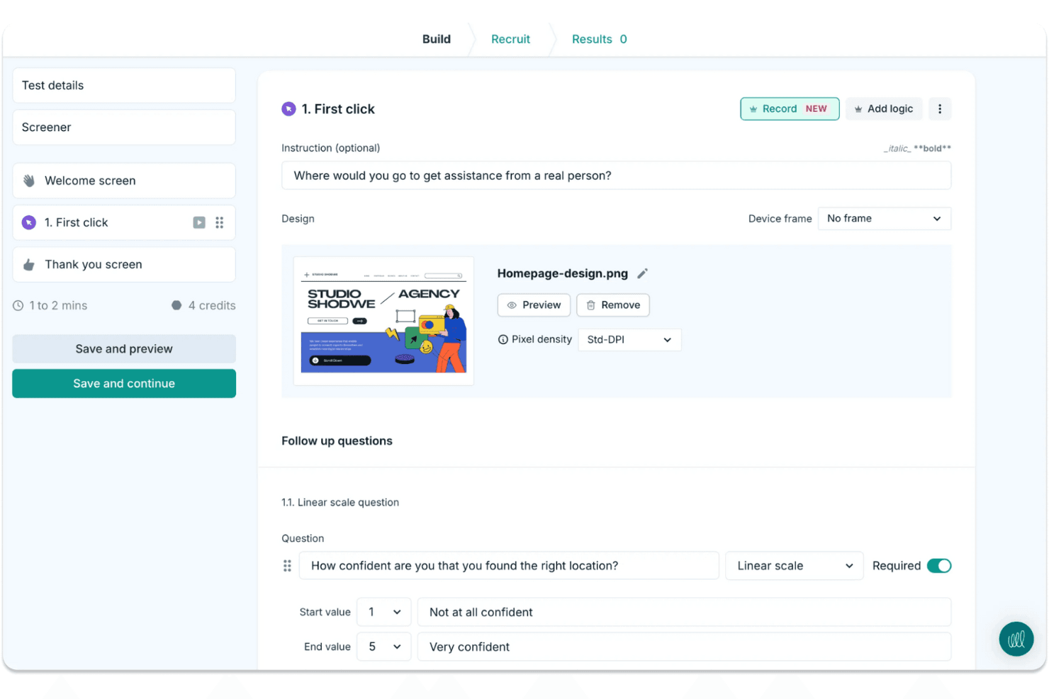Expand the Pixel density Std-DPI dropdown
The width and height of the screenshot is (1049, 699).
pos(629,340)
